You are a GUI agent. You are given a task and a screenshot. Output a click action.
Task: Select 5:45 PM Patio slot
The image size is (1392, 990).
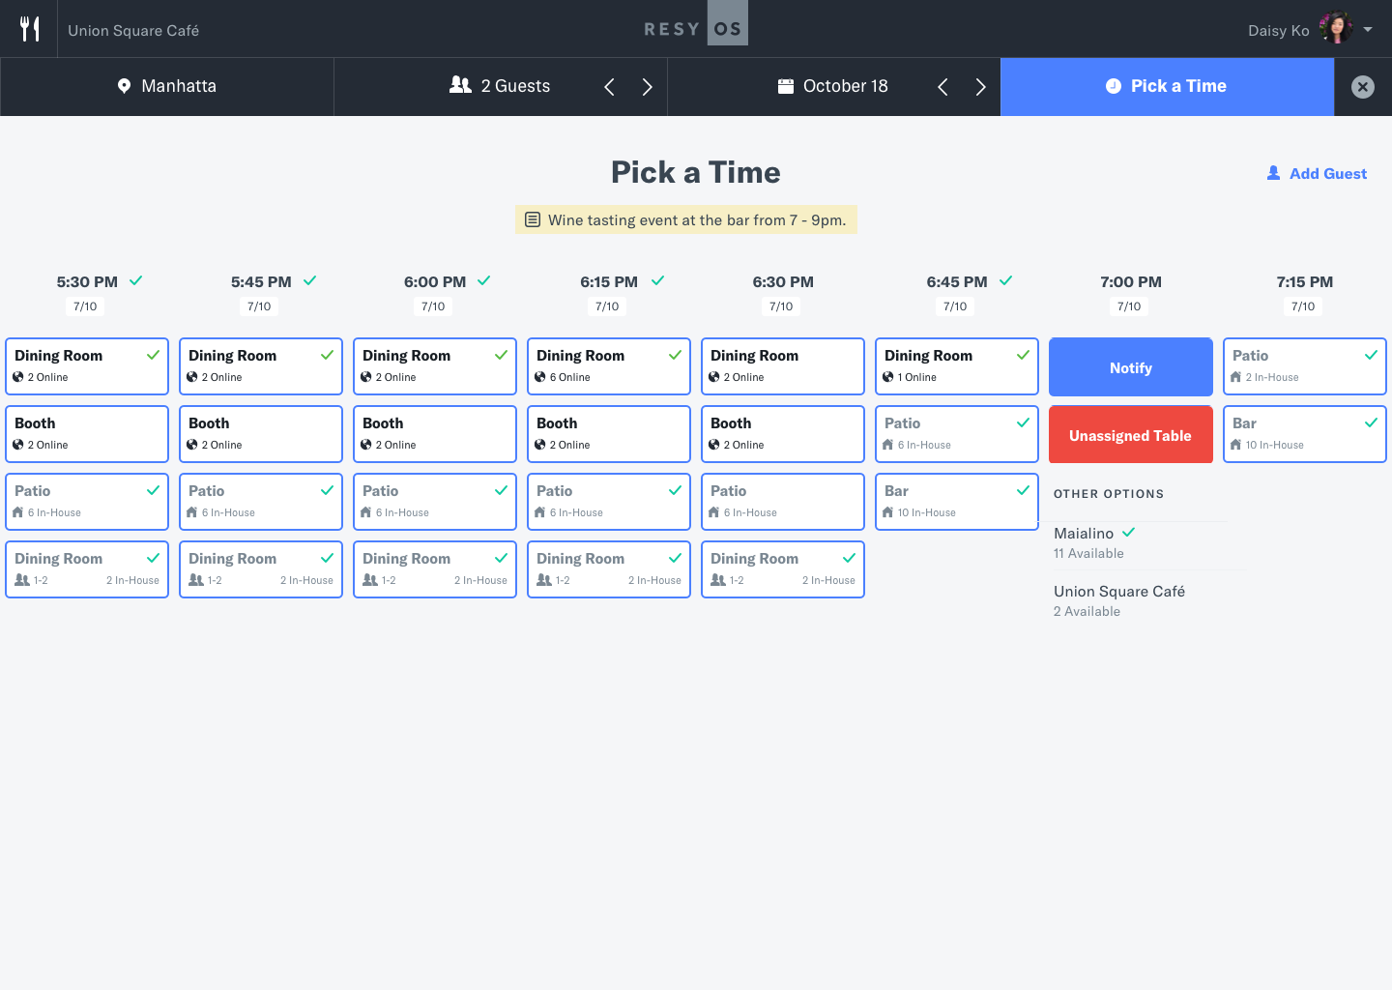261,502
